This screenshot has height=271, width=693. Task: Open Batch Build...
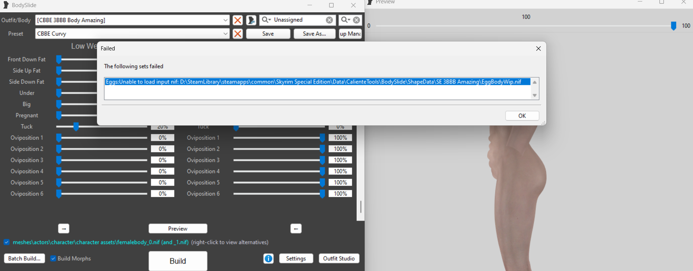tap(24, 258)
